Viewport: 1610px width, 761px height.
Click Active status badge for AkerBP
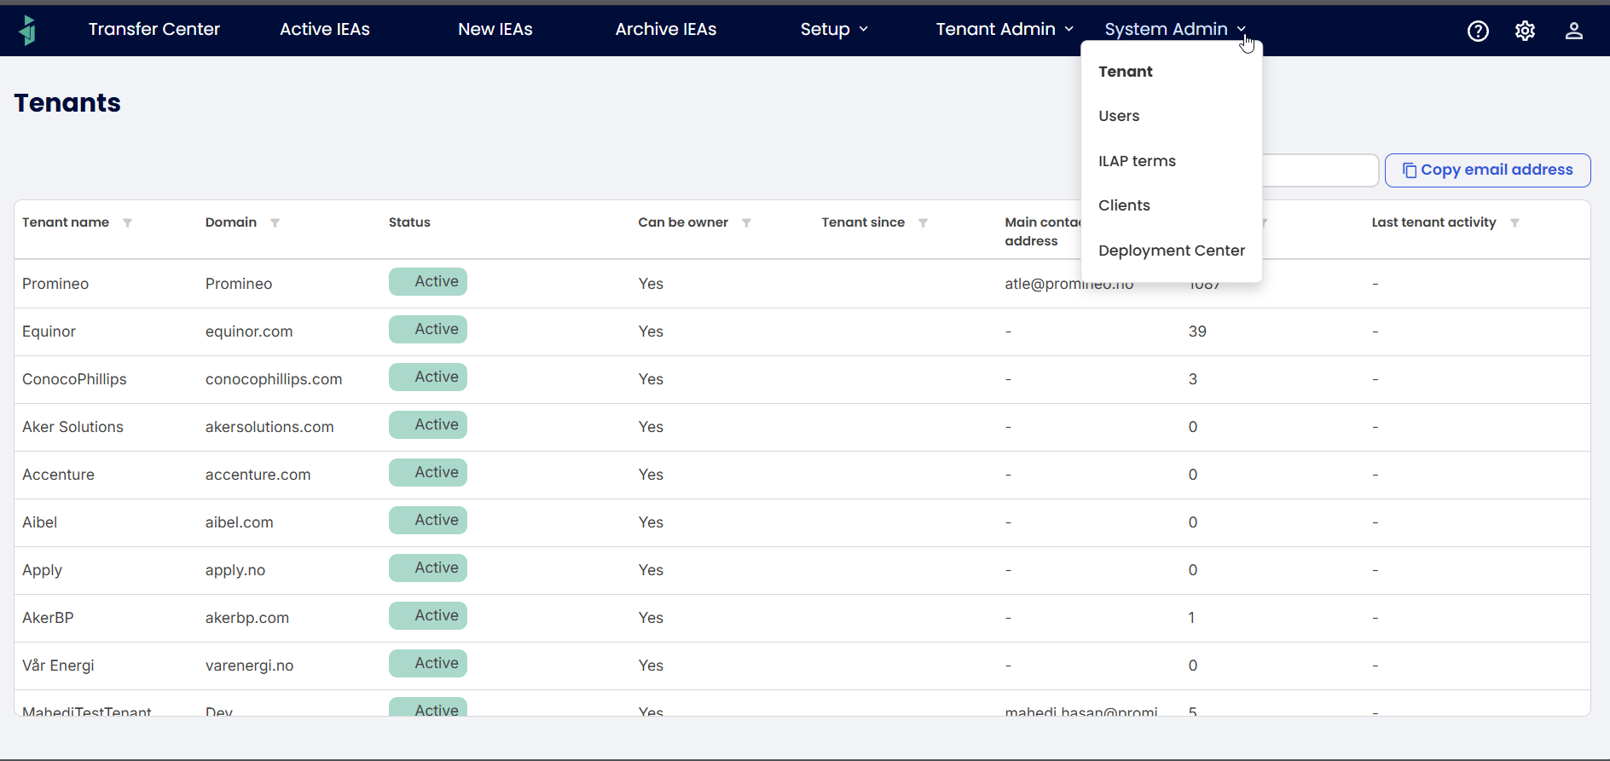pyautogui.click(x=428, y=616)
